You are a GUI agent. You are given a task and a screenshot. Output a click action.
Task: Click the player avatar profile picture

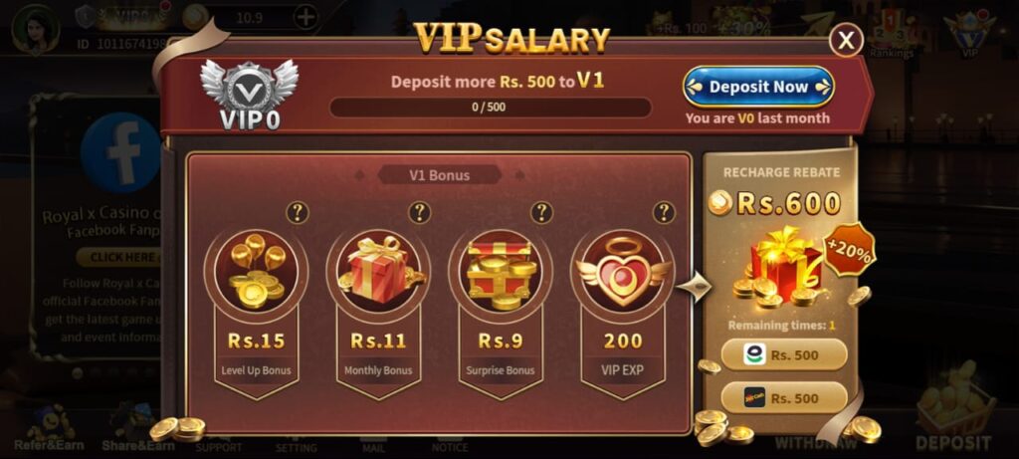pyautogui.click(x=35, y=27)
